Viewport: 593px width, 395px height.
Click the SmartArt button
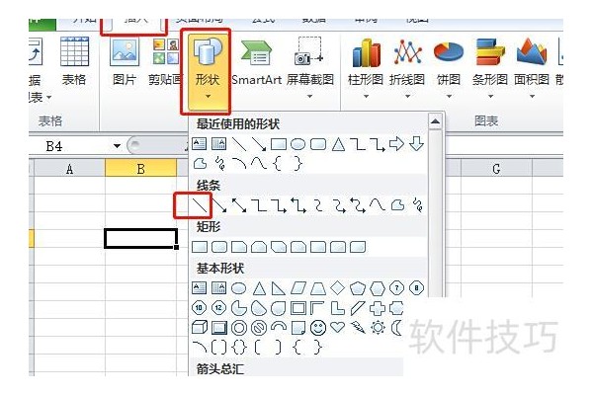click(x=257, y=61)
